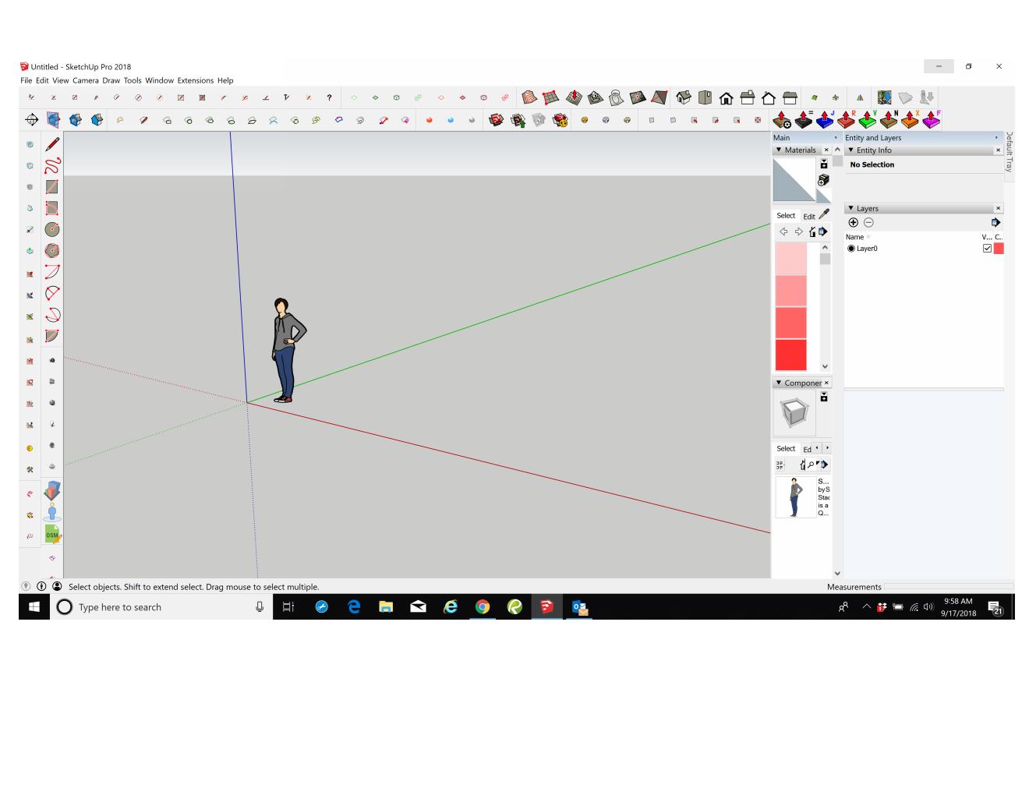Switch to the Components Select tab
The height and width of the screenshot is (795, 1029).
click(x=786, y=449)
